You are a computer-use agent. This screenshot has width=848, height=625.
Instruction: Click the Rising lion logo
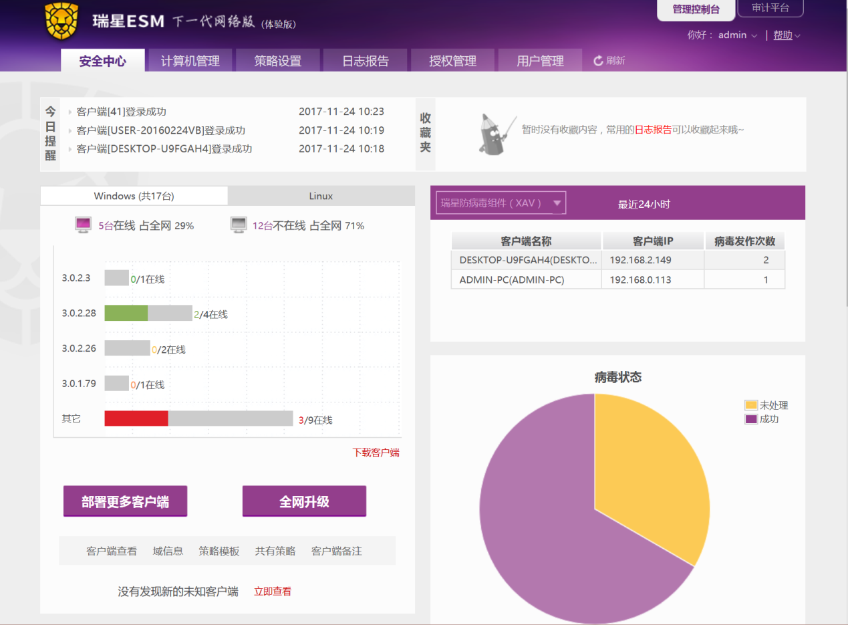click(x=61, y=22)
